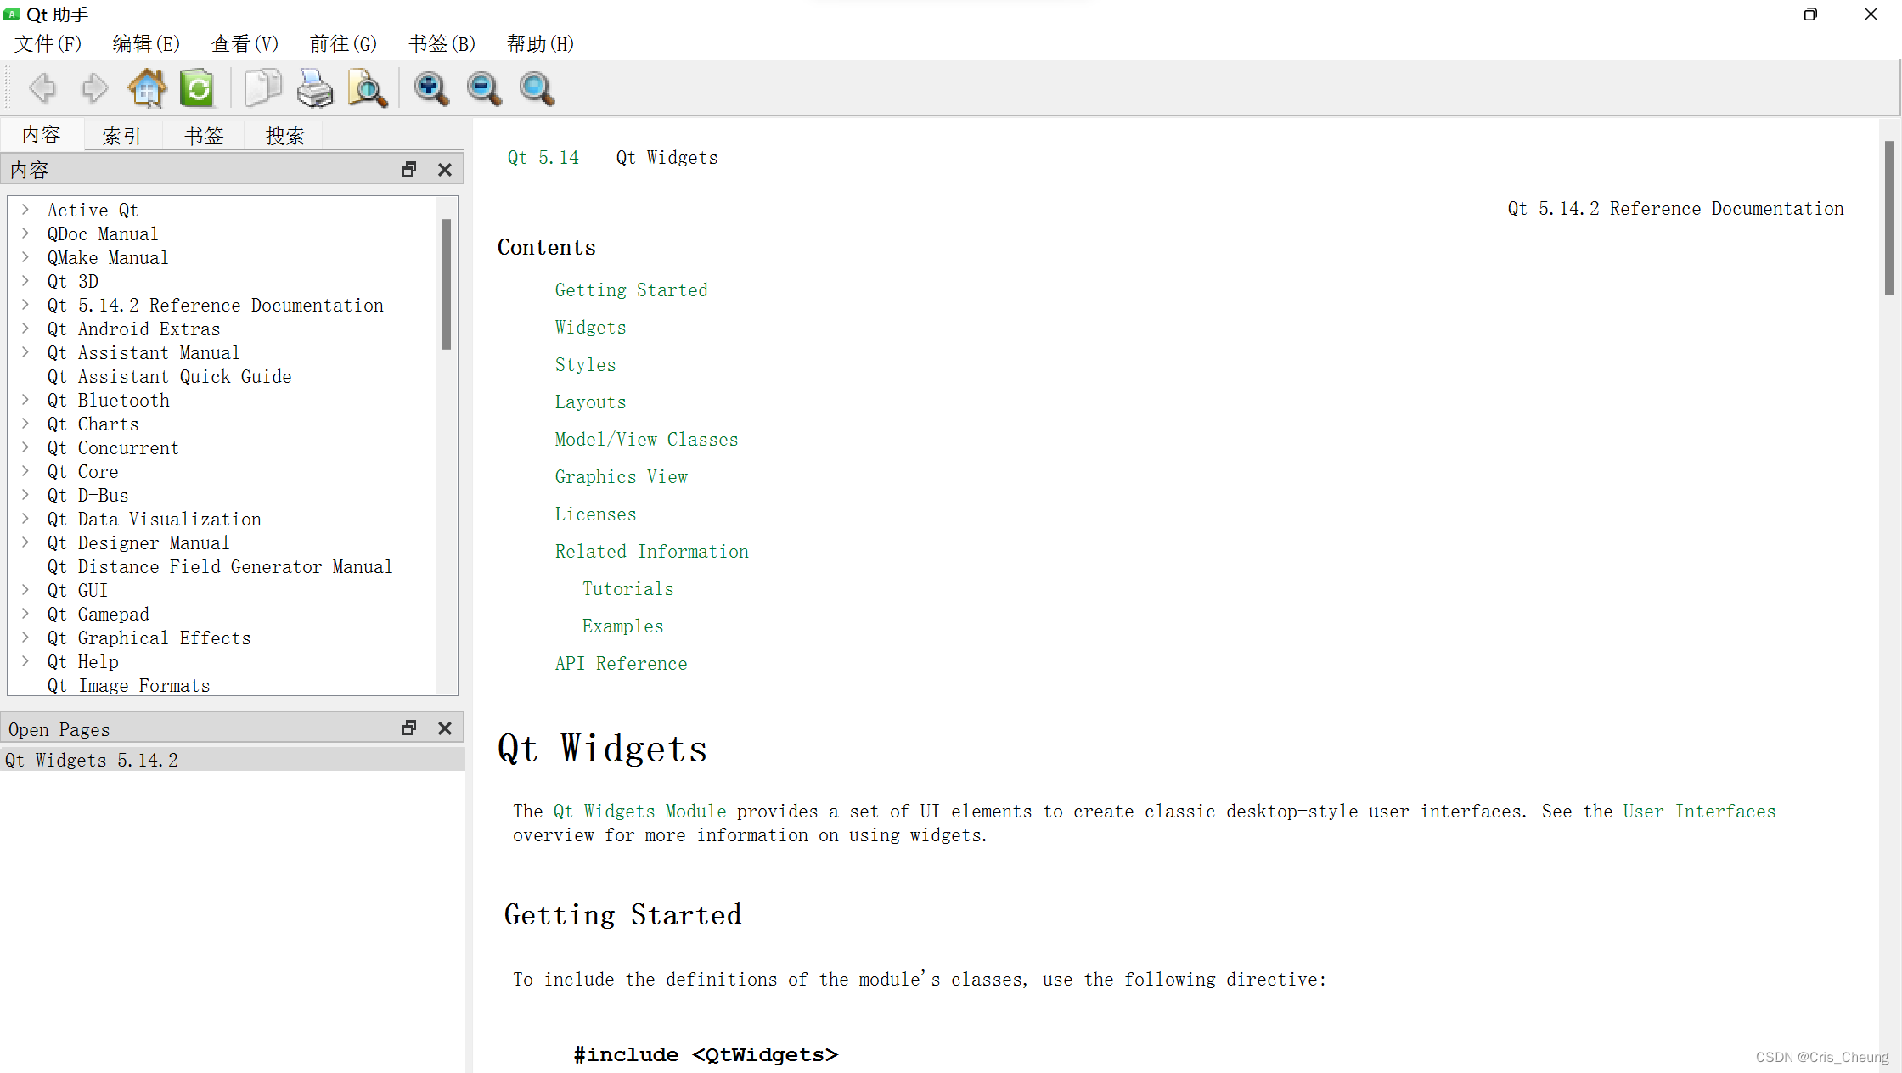Switch to the 索引 tab
Viewport: 1902px width, 1073px height.
121,136
